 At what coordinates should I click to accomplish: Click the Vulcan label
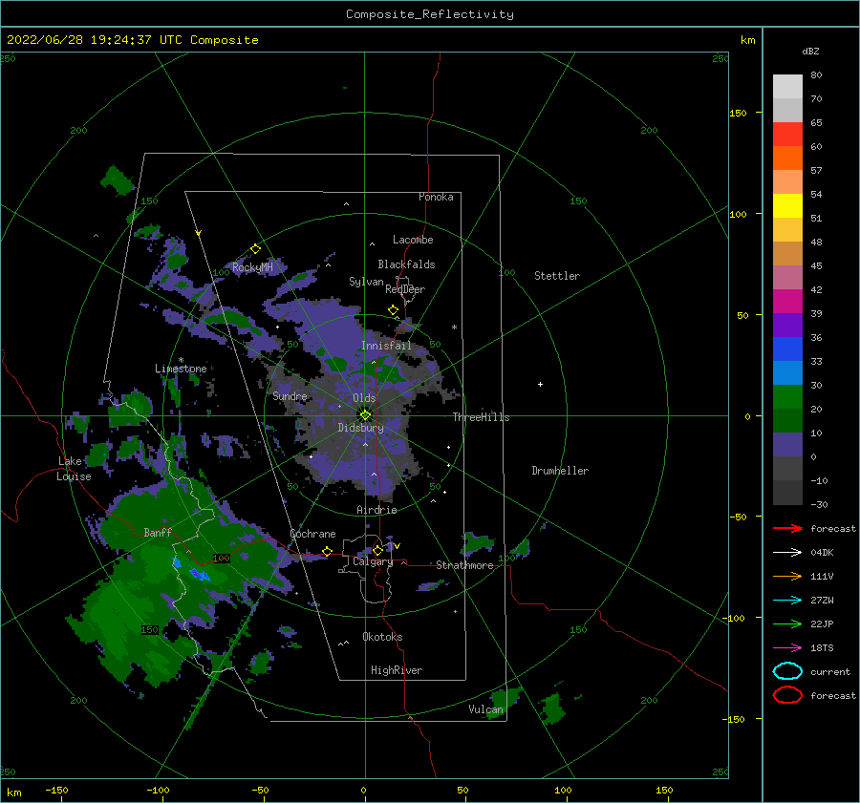(486, 709)
